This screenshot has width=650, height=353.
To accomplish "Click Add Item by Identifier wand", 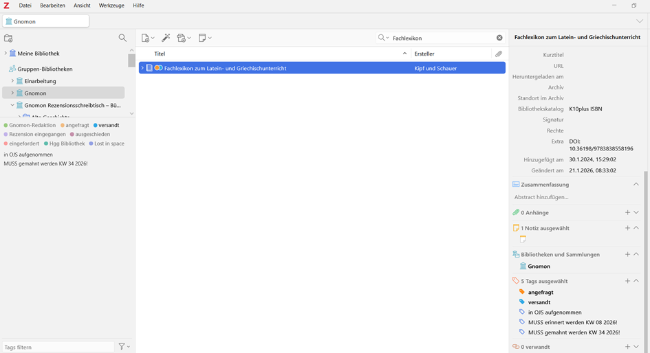I will click(166, 38).
